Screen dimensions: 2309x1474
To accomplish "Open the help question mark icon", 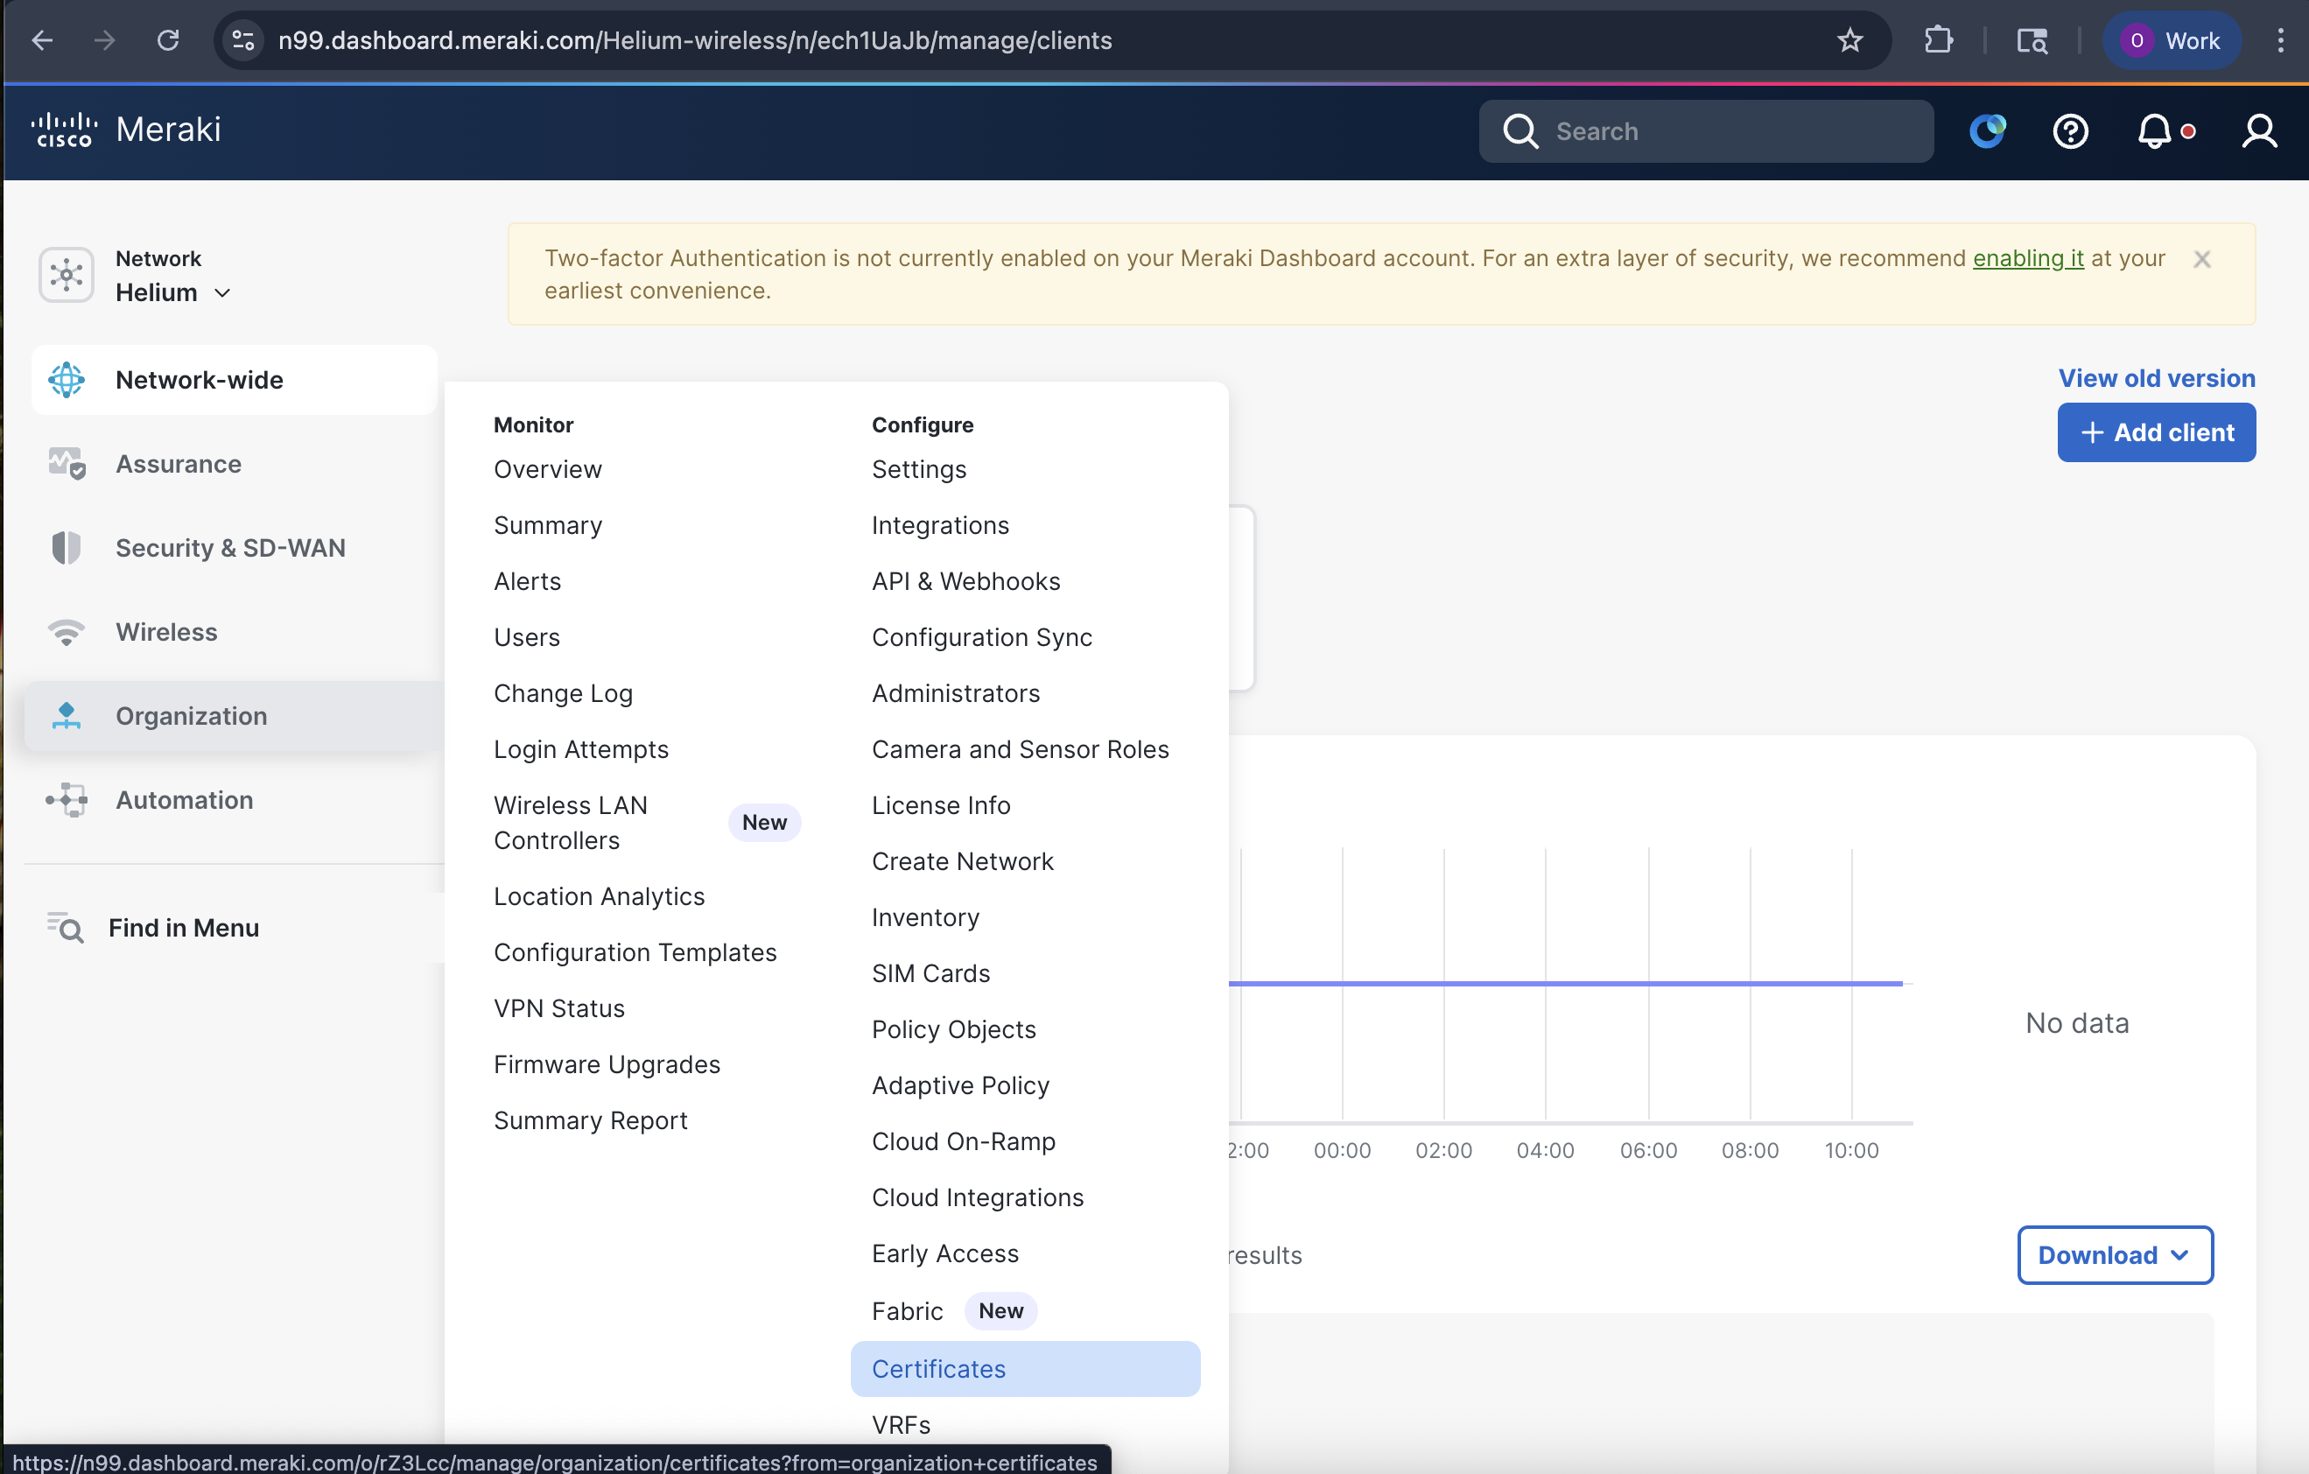I will coord(2070,131).
